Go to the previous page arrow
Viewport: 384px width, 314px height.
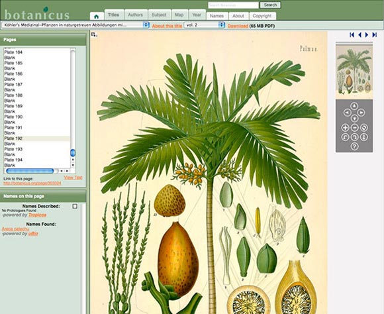(x=360, y=35)
